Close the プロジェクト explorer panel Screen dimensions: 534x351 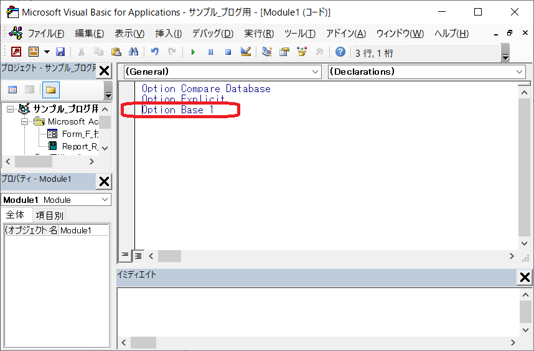(x=104, y=71)
